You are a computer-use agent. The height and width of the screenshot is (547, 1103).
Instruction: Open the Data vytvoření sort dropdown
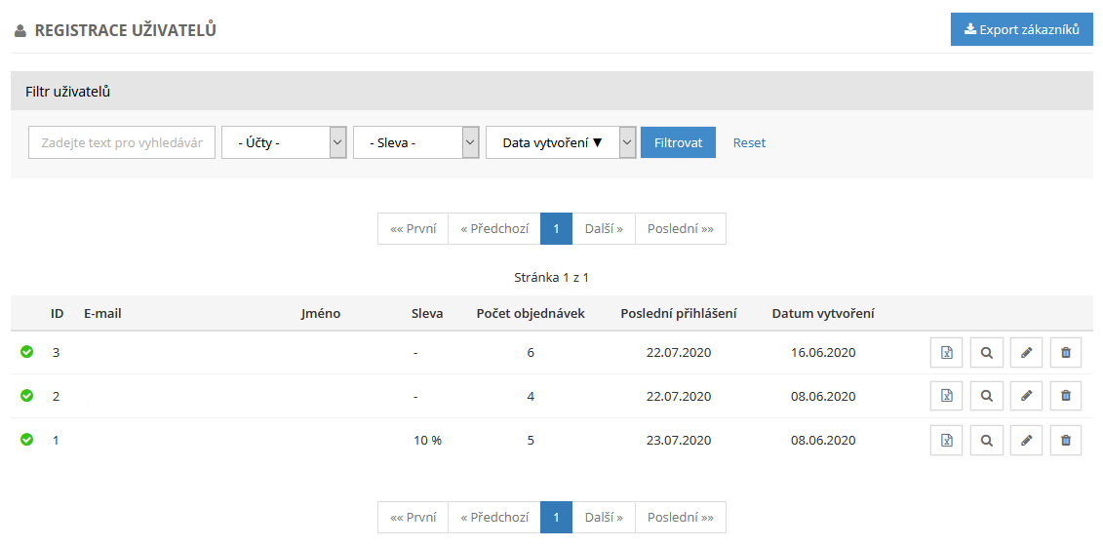coord(561,142)
